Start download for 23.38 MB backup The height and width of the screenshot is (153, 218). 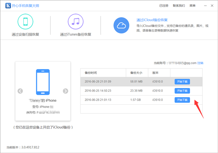pyautogui.click(x=182, y=90)
